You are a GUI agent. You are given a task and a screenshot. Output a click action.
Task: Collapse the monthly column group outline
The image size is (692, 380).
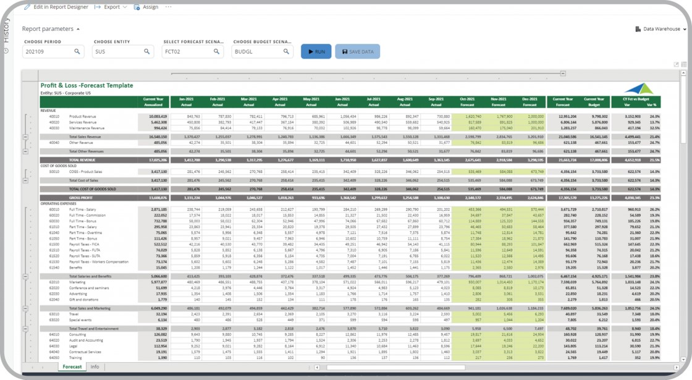[x=563, y=74]
